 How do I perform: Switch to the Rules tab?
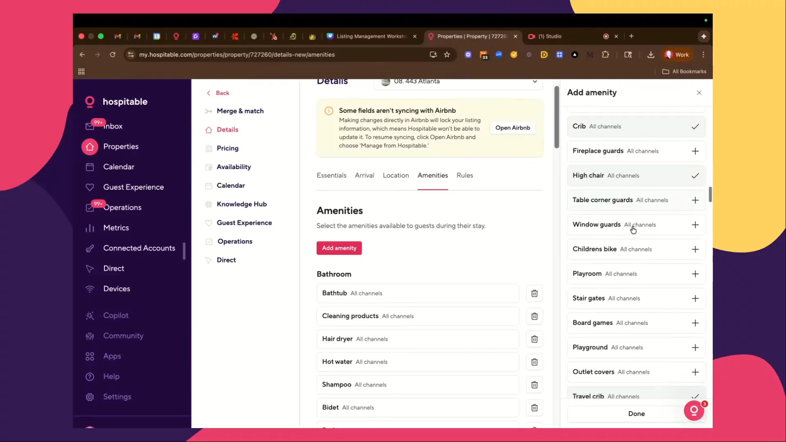click(x=465, y=176)
